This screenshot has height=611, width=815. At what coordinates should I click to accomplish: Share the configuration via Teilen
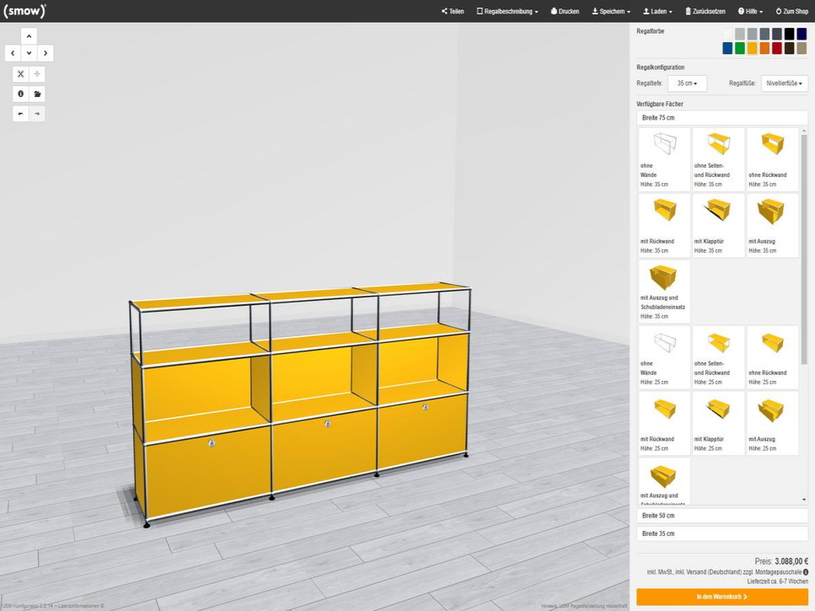pyautogui.click(x=453, y=12)
